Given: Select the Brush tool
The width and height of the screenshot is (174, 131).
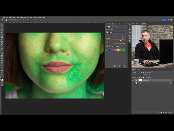Looking at the screenshot, I should [2, 44].
